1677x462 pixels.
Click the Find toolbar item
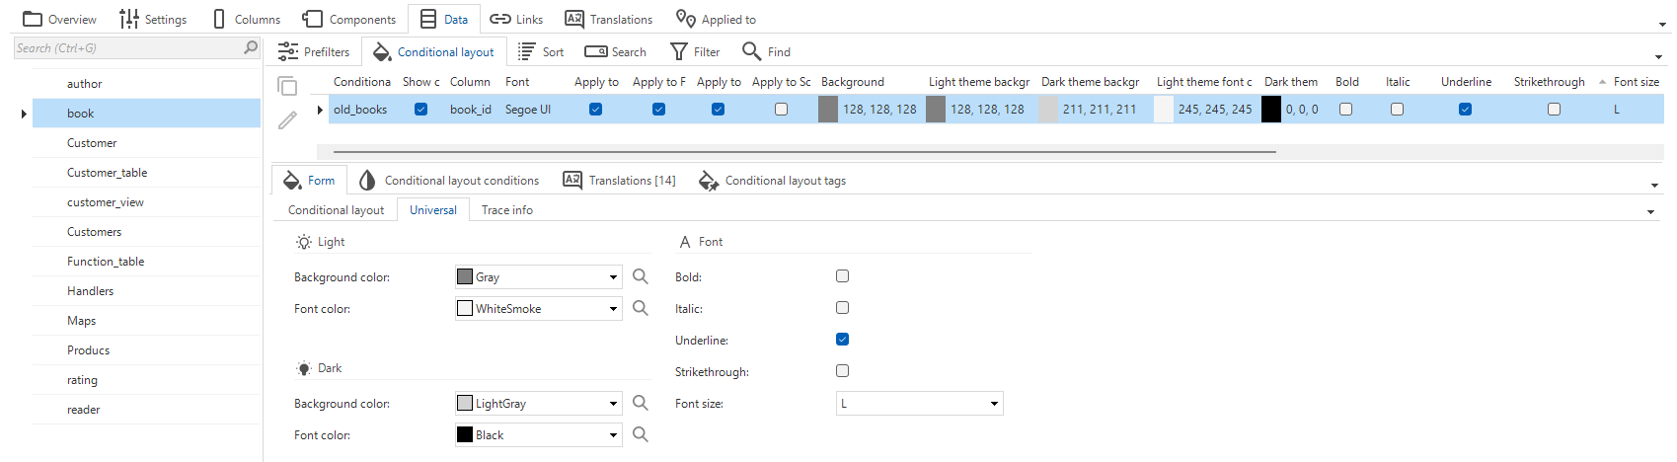766,51
